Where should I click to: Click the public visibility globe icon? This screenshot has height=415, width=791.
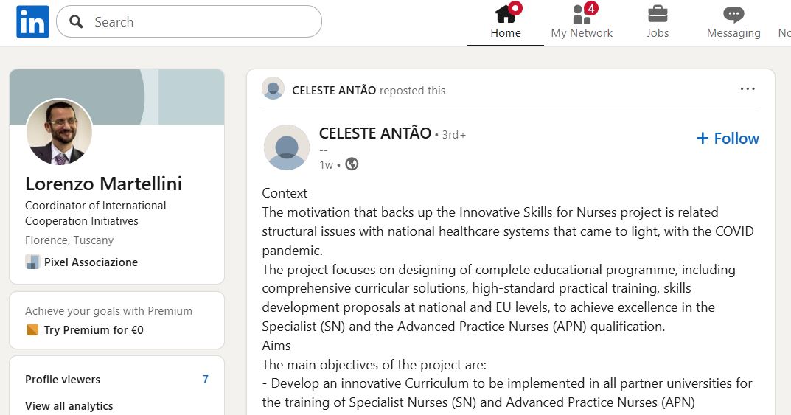coord(352,164)
